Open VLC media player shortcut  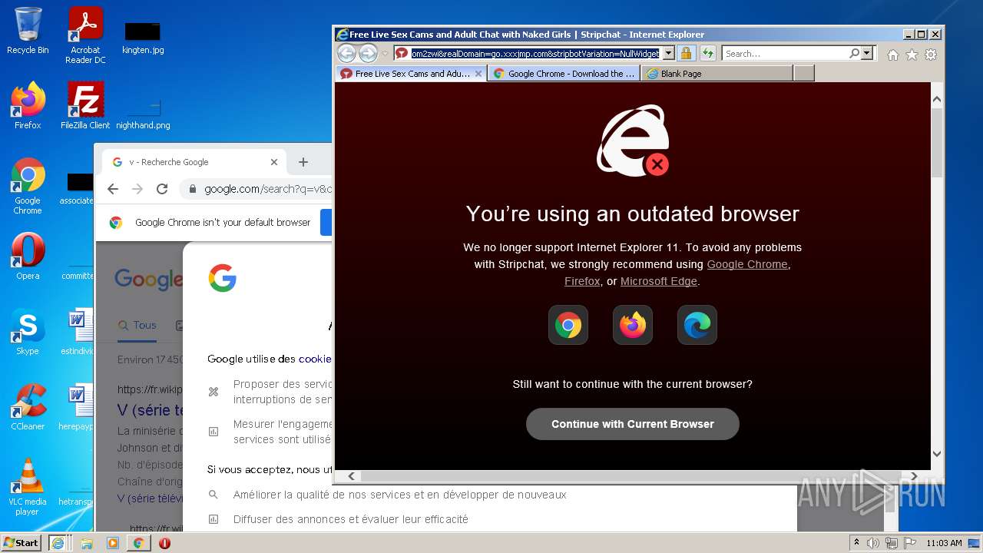click(28, 487)
